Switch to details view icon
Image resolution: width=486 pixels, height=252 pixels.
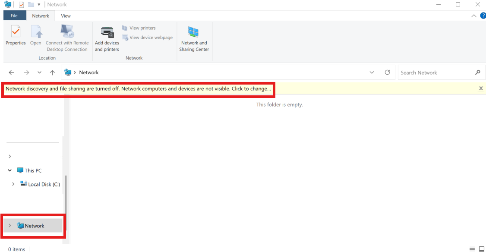[472, 249]
